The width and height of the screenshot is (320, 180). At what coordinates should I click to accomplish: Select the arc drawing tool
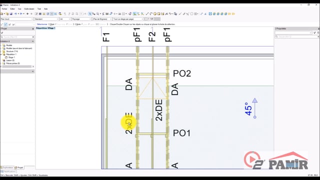click(x=151, y=14)
